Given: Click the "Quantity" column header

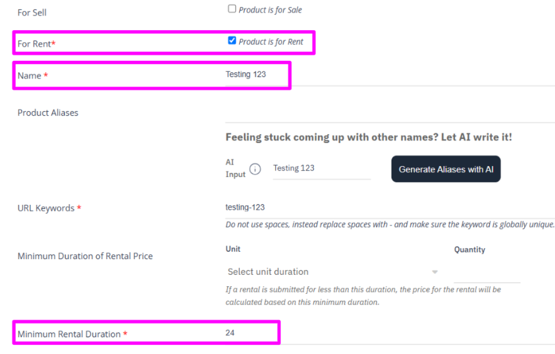Looking at the screenshot, I should 469,249.
